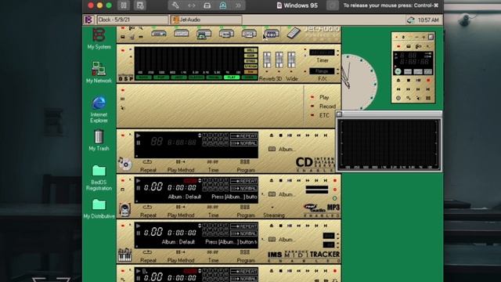The width and height of the screenshot is (501, 282).
Task: Click the MIDI deck piano keyboard icon
Action: click(124, 255)
